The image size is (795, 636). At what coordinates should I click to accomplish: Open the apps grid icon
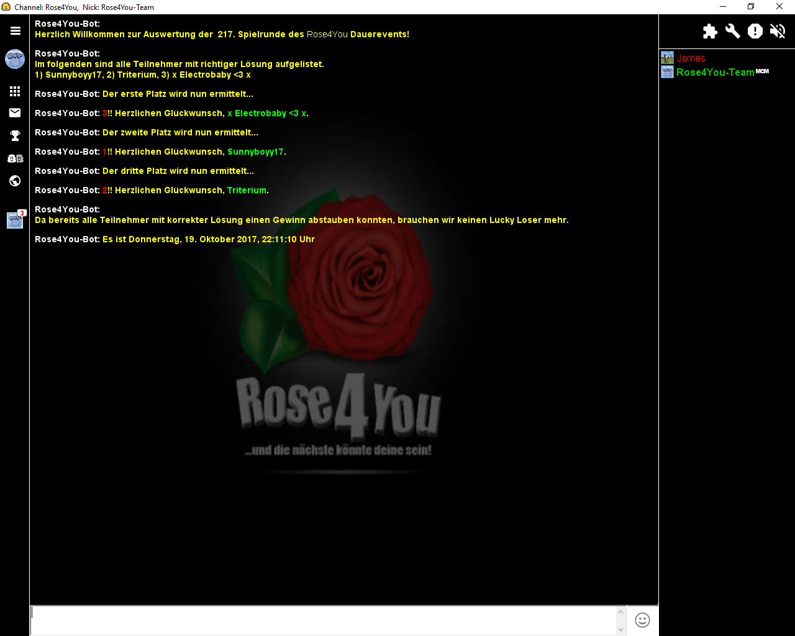[15, 91]
